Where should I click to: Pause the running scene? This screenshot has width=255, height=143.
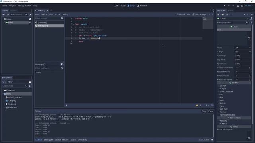pyautogui.click(x=229, y=6)
